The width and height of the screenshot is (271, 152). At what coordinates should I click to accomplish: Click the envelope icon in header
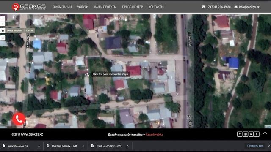(x=236, y=7)
